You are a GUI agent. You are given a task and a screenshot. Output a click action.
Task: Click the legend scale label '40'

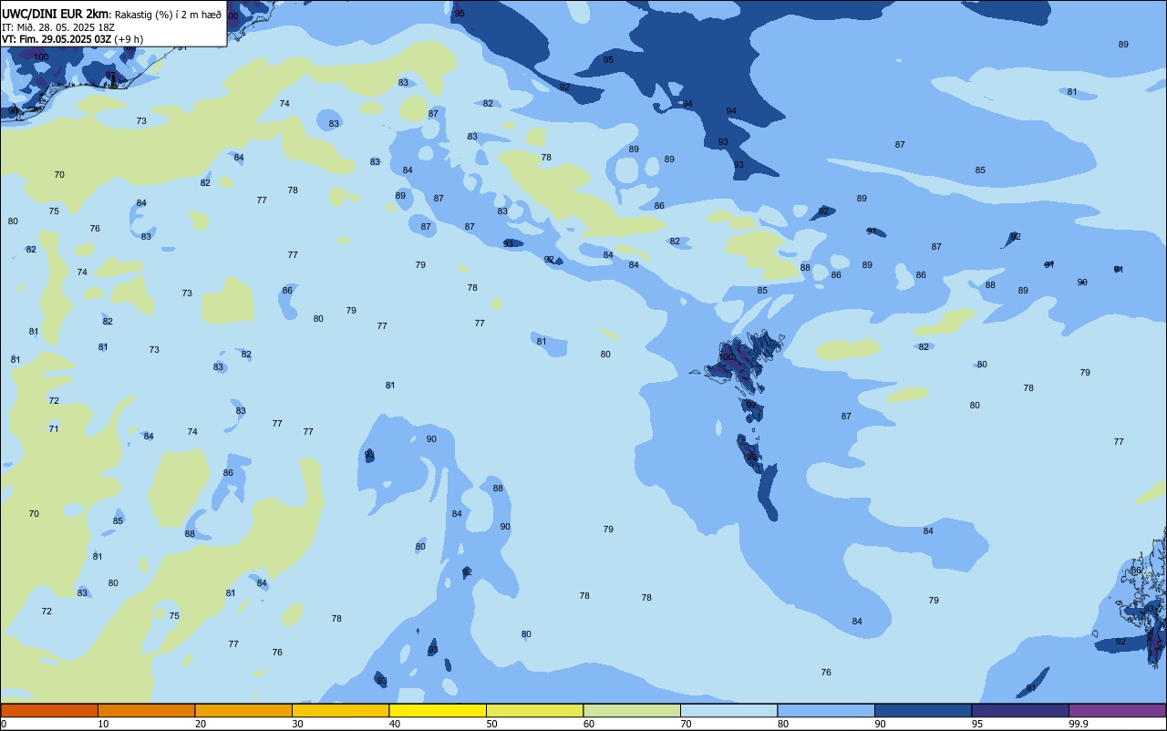click(395, 724)
